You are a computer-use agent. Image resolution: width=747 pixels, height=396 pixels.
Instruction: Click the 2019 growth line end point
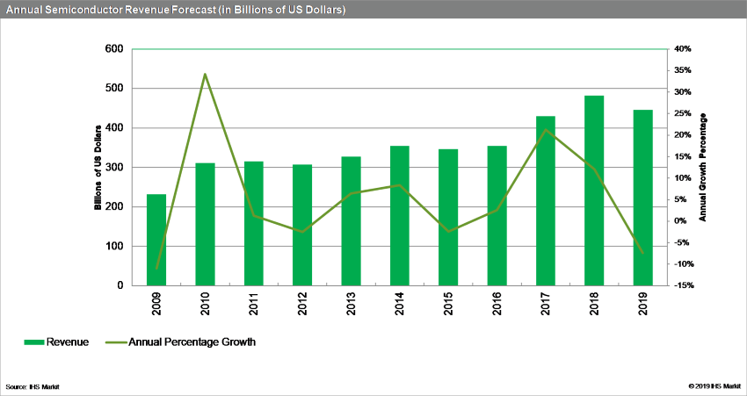coord(642,253)
